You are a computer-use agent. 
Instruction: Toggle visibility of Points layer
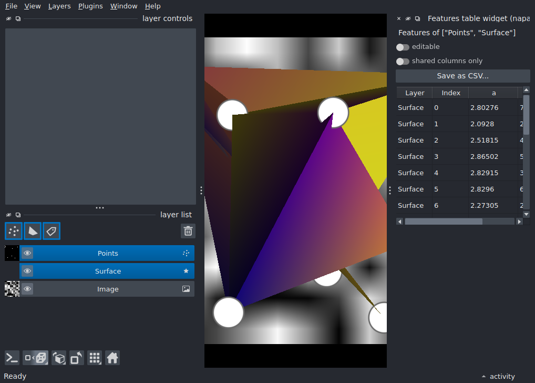(x=28, y=253)
